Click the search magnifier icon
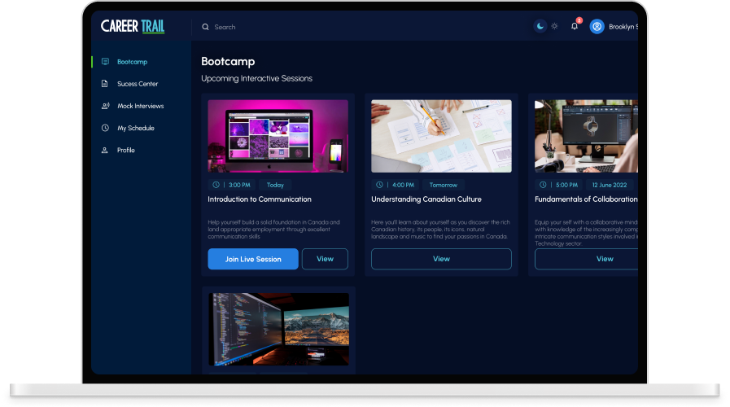 click(x=205, y=27)
